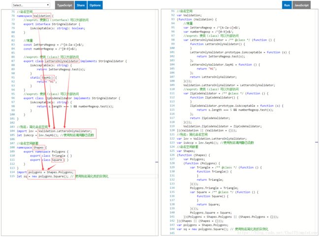Click 'return lettersRegexp.test(s);' in TypeScript editor line 89

(x=61, y=69)
